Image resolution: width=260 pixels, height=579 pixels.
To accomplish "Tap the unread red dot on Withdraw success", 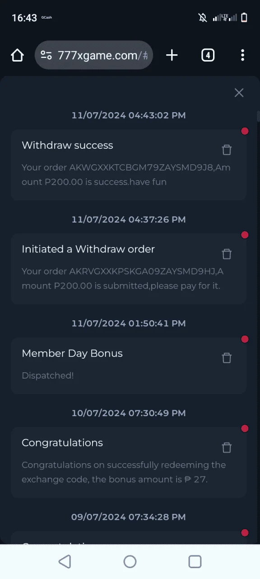I will pyautogui.click(x=245, y=131).
